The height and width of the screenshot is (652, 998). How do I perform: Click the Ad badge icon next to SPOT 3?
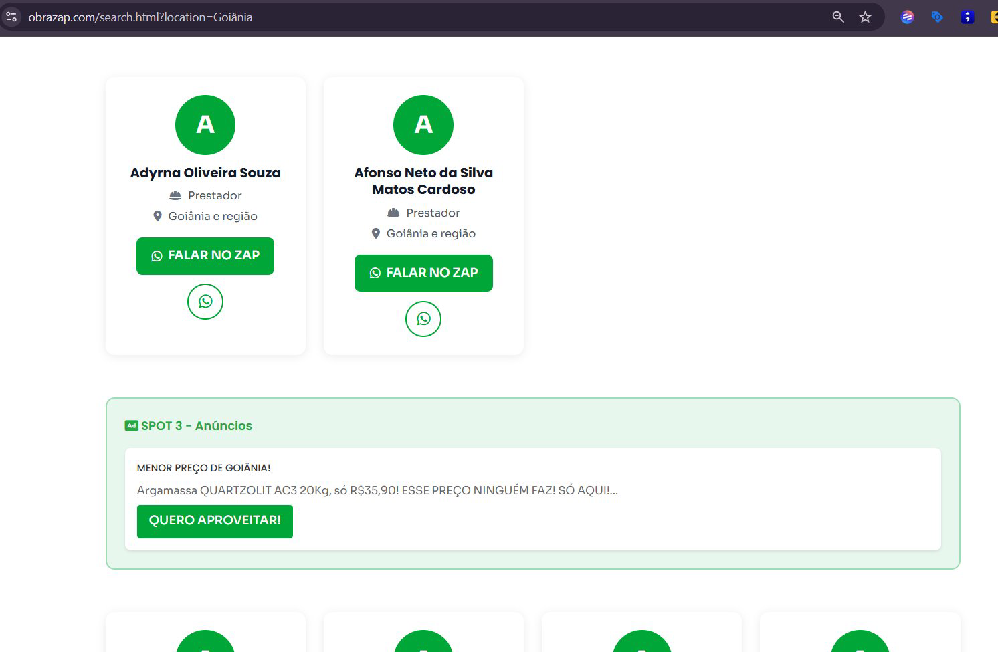tap(132, 425)
